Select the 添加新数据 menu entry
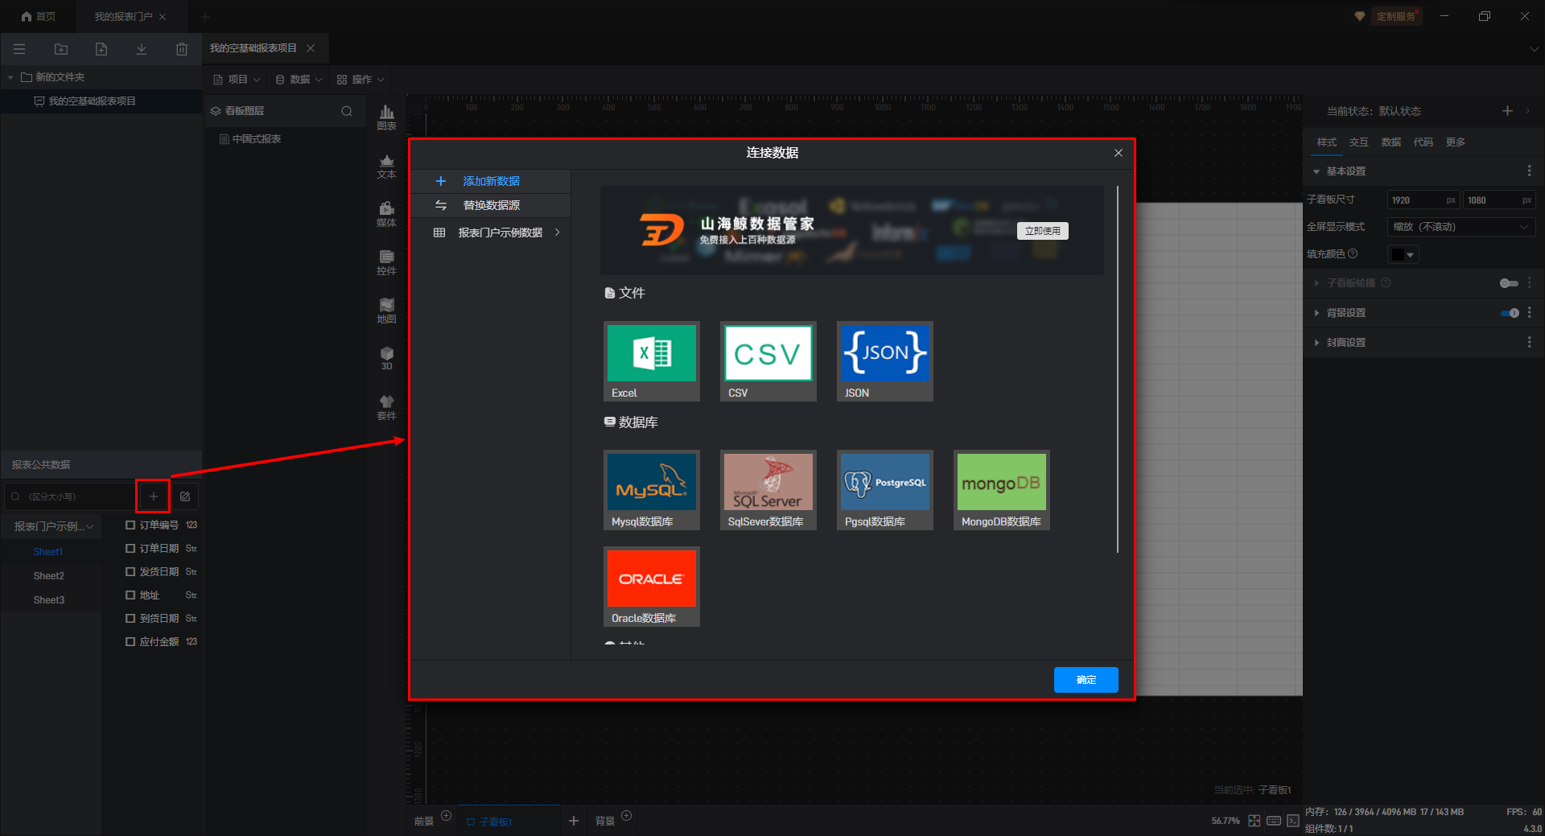 tap(491, 182)
